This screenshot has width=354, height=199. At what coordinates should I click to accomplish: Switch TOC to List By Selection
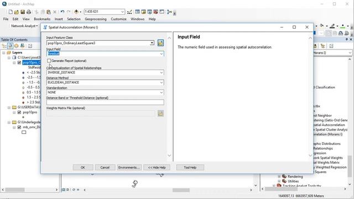coord(22,46)
